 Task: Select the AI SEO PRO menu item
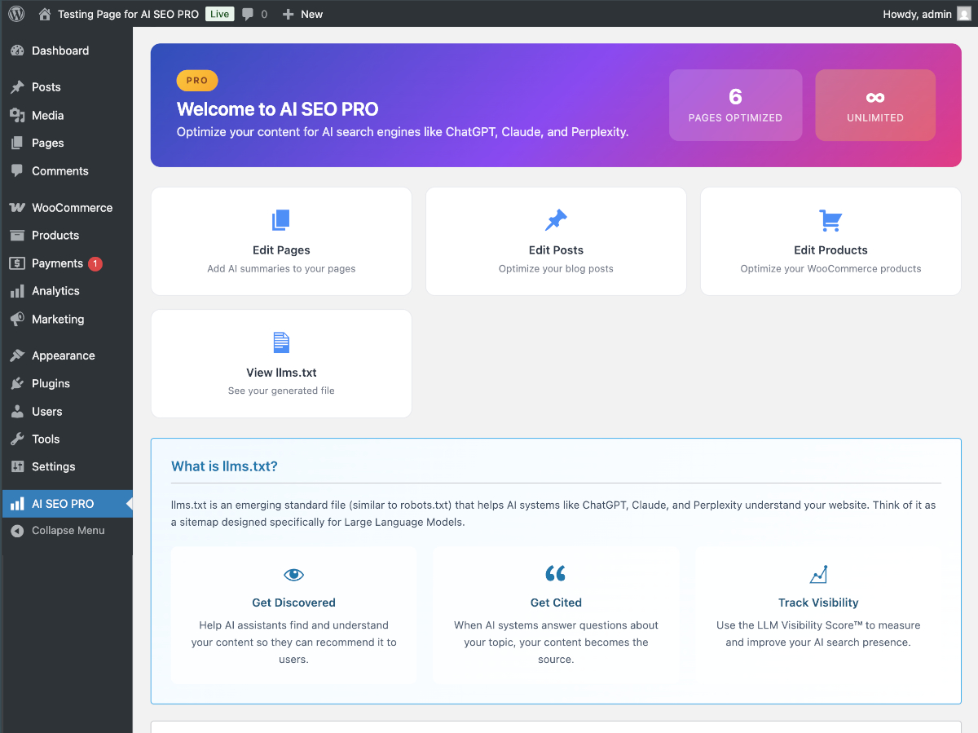[x=67, y=504]
